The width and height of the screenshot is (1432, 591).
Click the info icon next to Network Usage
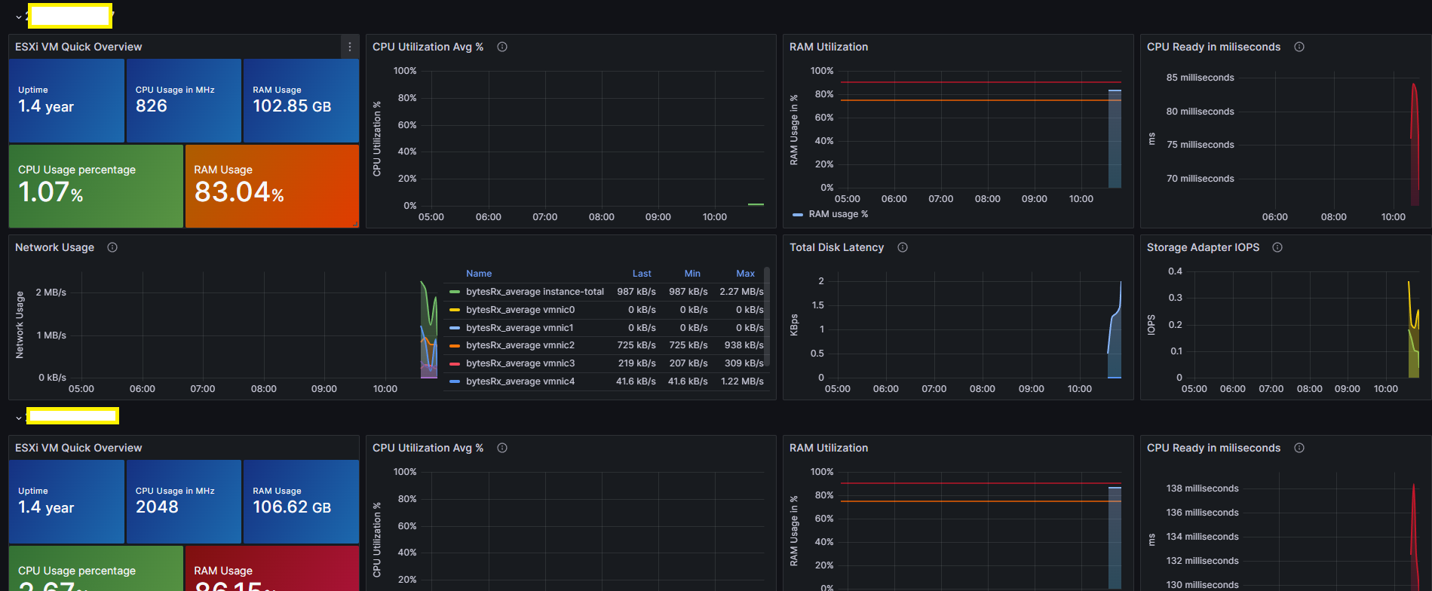(x=112, y=247)
